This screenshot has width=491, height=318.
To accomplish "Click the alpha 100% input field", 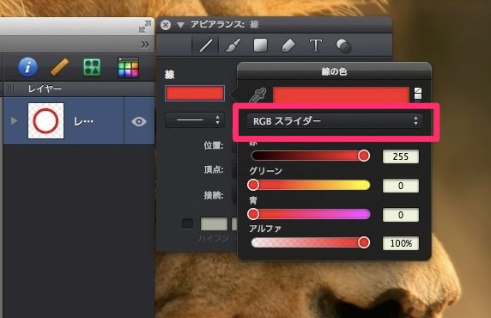I will 401,243.
